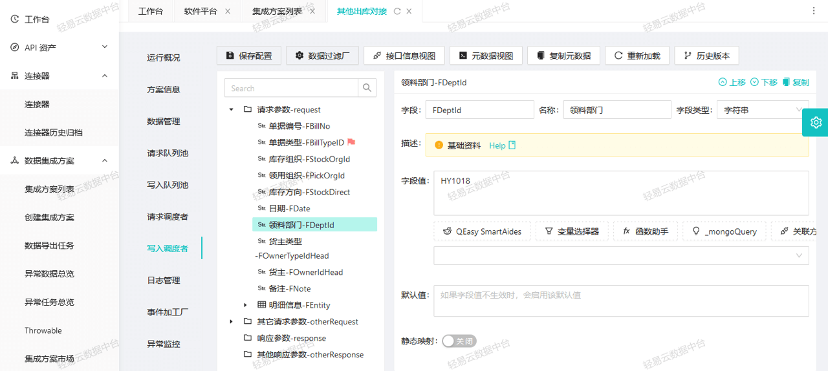This screenshot has width=828, height=371.
Task: Collapse the 请求参数-request tree node
Action: (231, 109)
